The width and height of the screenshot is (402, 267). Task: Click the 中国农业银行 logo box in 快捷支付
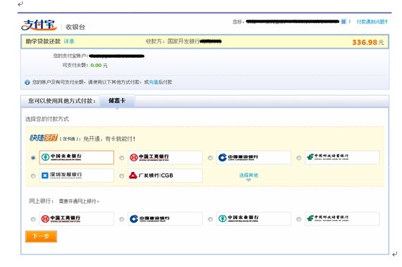pos(76,157)
